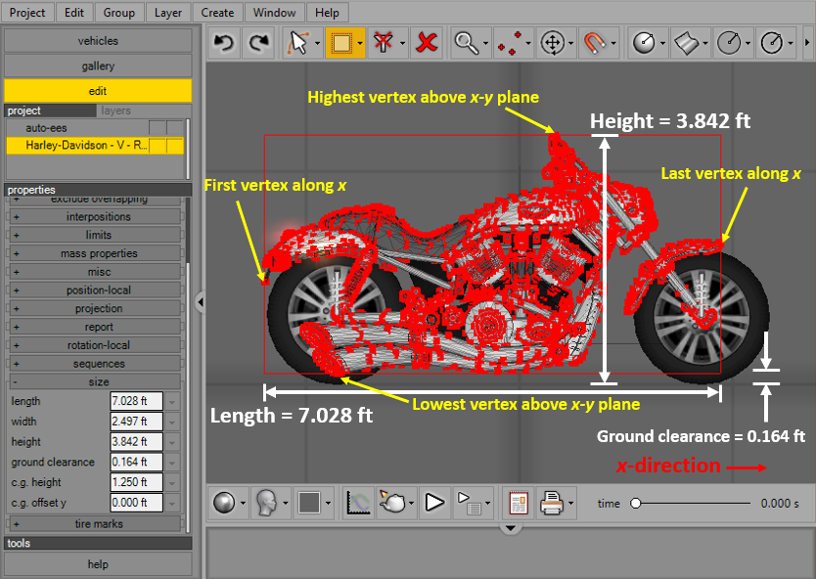Switch to the layers tab

[x=116, y=111]
